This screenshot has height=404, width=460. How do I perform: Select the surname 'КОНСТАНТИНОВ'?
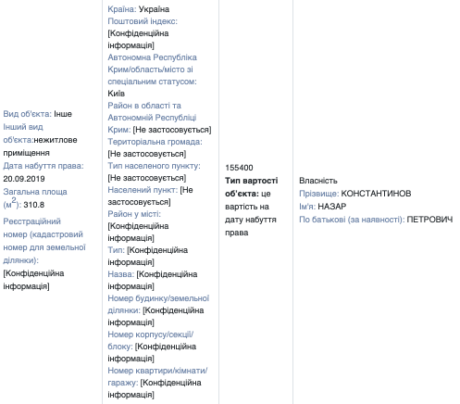pyautogui.click(x=376, y=194)
